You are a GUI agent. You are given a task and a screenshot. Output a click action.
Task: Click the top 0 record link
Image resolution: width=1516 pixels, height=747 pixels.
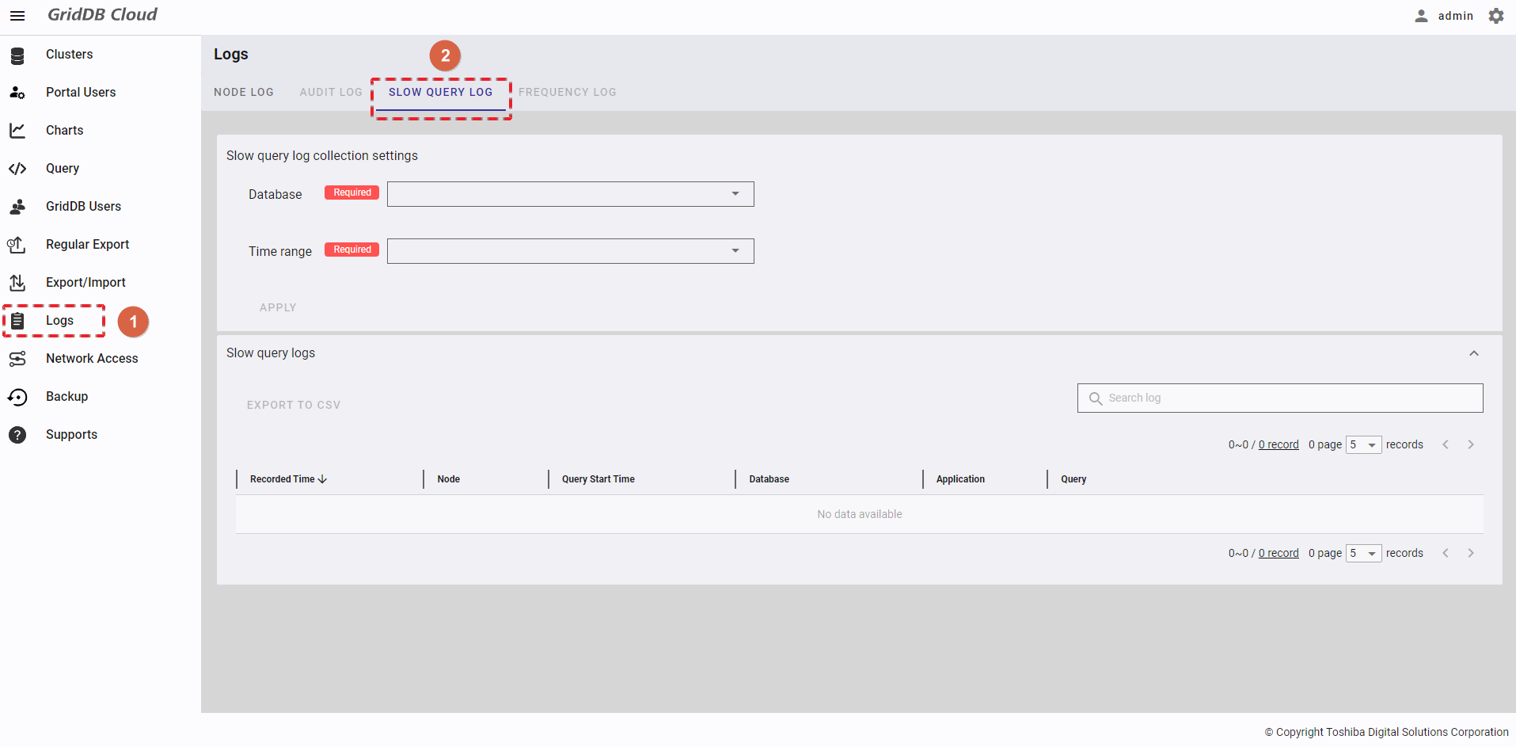1279,445
